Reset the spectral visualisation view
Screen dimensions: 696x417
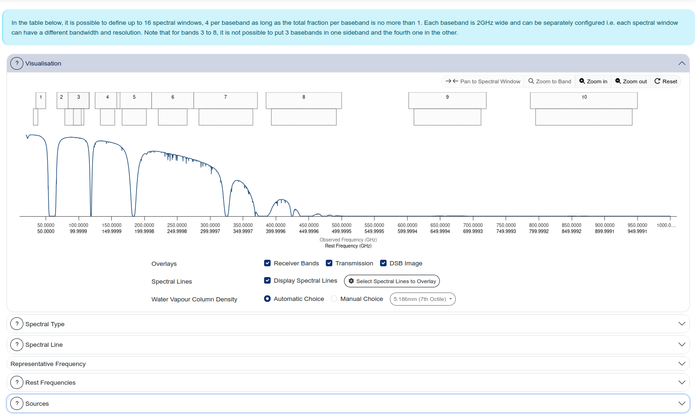click(666, 81)
